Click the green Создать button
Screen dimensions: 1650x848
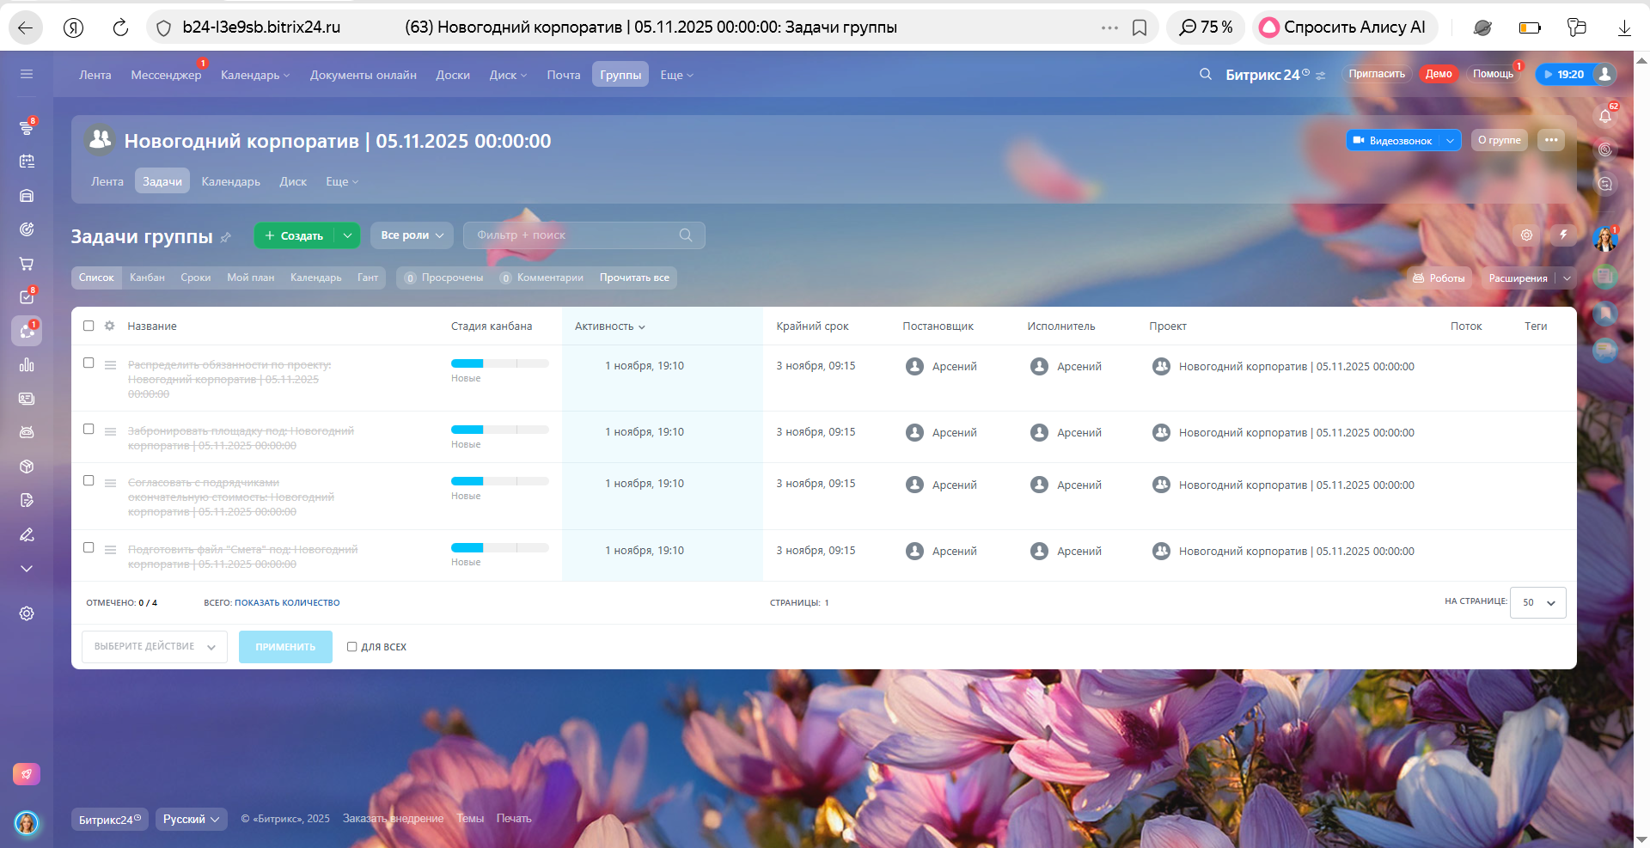(295, 235)
